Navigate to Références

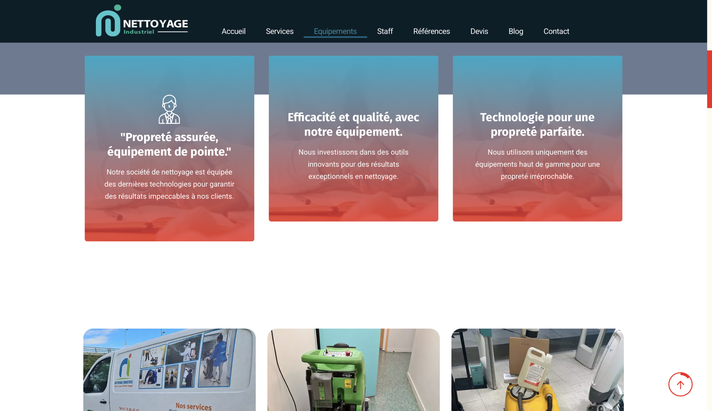(x=431, y=31)
